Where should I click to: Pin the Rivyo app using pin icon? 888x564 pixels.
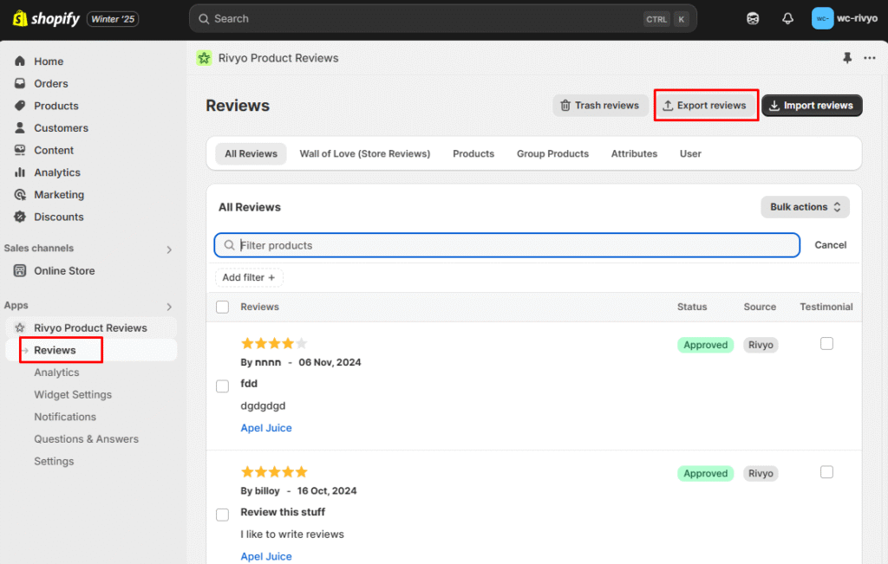coord(847,58)
